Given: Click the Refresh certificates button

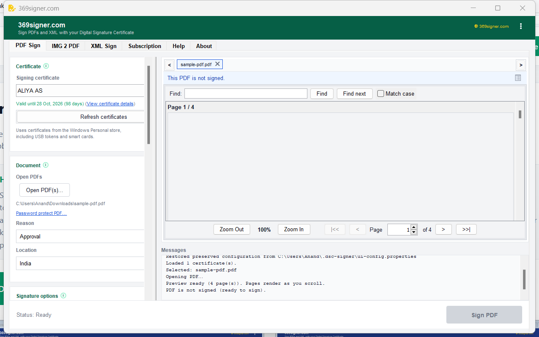Looking at the screenshot, I should pyautogui.click(x=80, y=117).
